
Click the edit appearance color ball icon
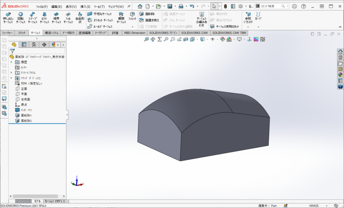tap(223, 39)
